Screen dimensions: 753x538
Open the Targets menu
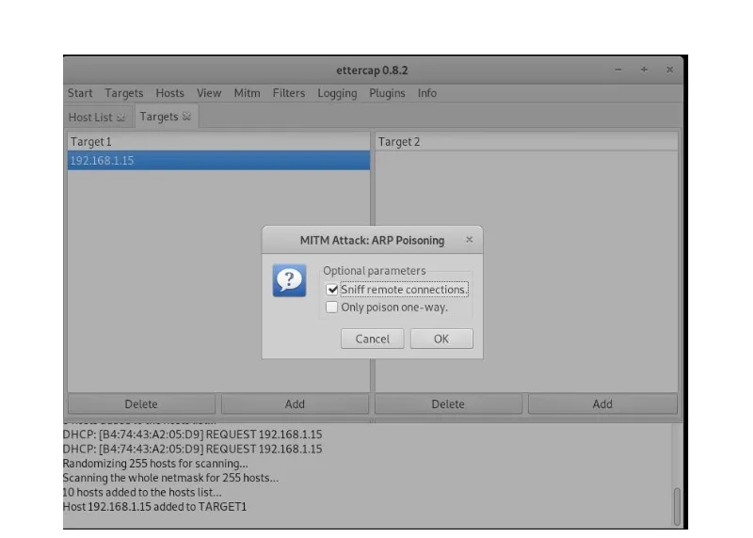coord(124,93)
